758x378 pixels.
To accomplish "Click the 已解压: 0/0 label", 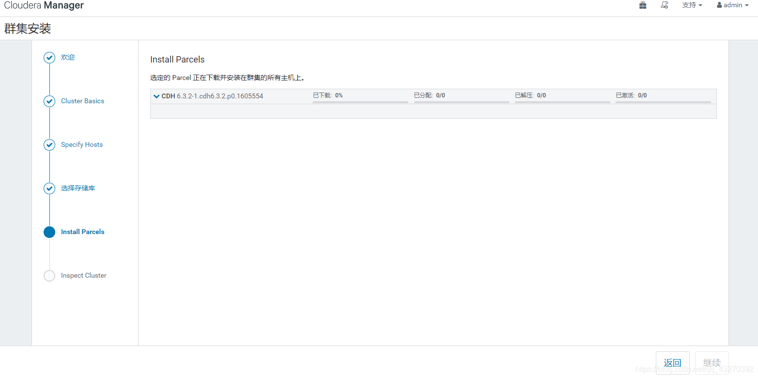I will (530, 95).
